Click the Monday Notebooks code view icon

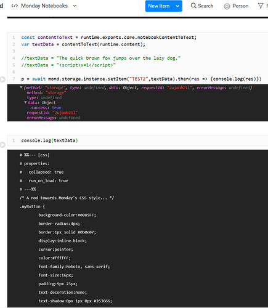(15, 6)
